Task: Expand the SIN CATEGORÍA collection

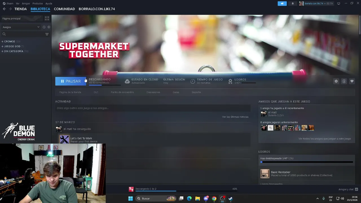Action: point(3,51)
